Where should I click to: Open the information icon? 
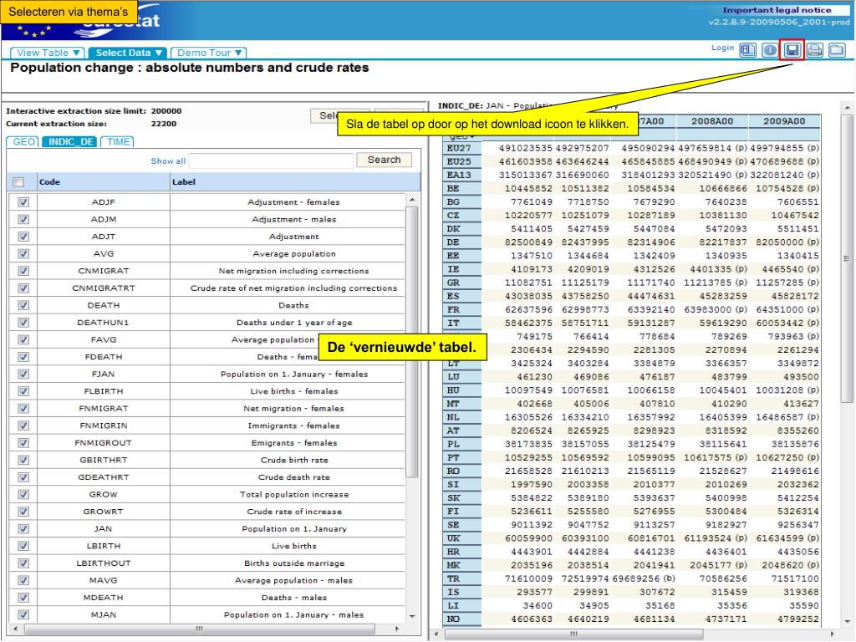[x=769, y=50]
